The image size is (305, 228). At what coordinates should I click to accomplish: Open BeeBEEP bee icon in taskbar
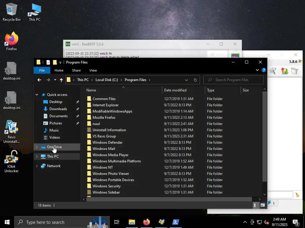click(161, 222)
